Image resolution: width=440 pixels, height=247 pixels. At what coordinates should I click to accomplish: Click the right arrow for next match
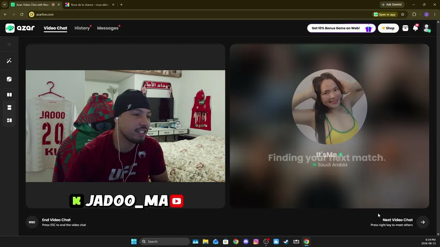click(x=423, y=222)
